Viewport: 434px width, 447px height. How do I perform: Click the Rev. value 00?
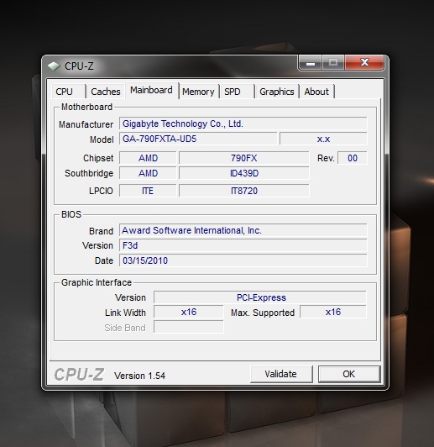coord(353,158)
